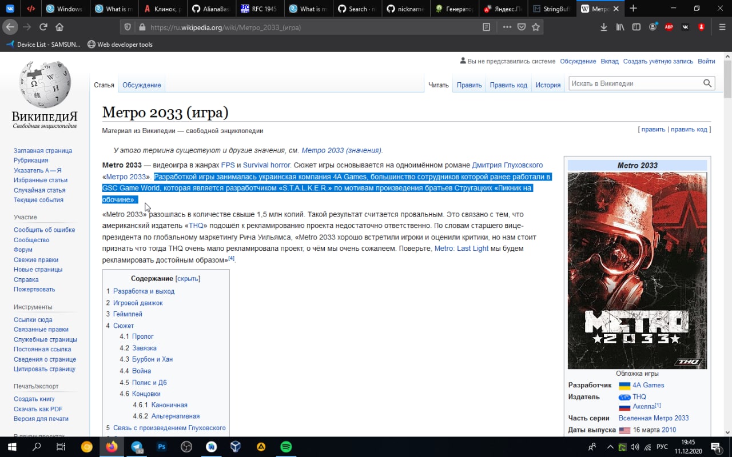The width and height of the screenshot is (732, 457).
Task: Show the sidebars icon
Action: [x=636, y=27]
